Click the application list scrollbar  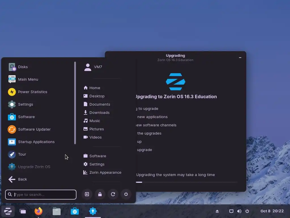75,103
